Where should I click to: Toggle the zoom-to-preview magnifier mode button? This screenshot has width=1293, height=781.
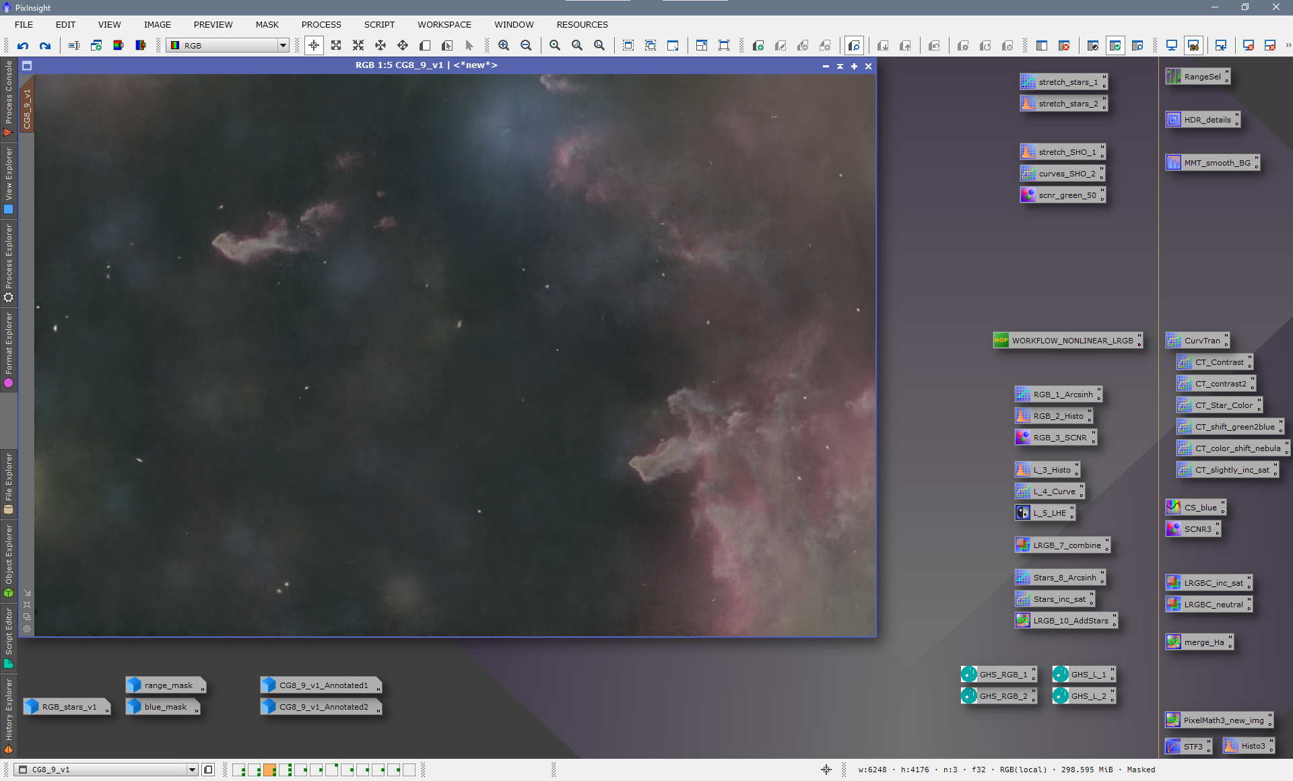tap(854, 46)
